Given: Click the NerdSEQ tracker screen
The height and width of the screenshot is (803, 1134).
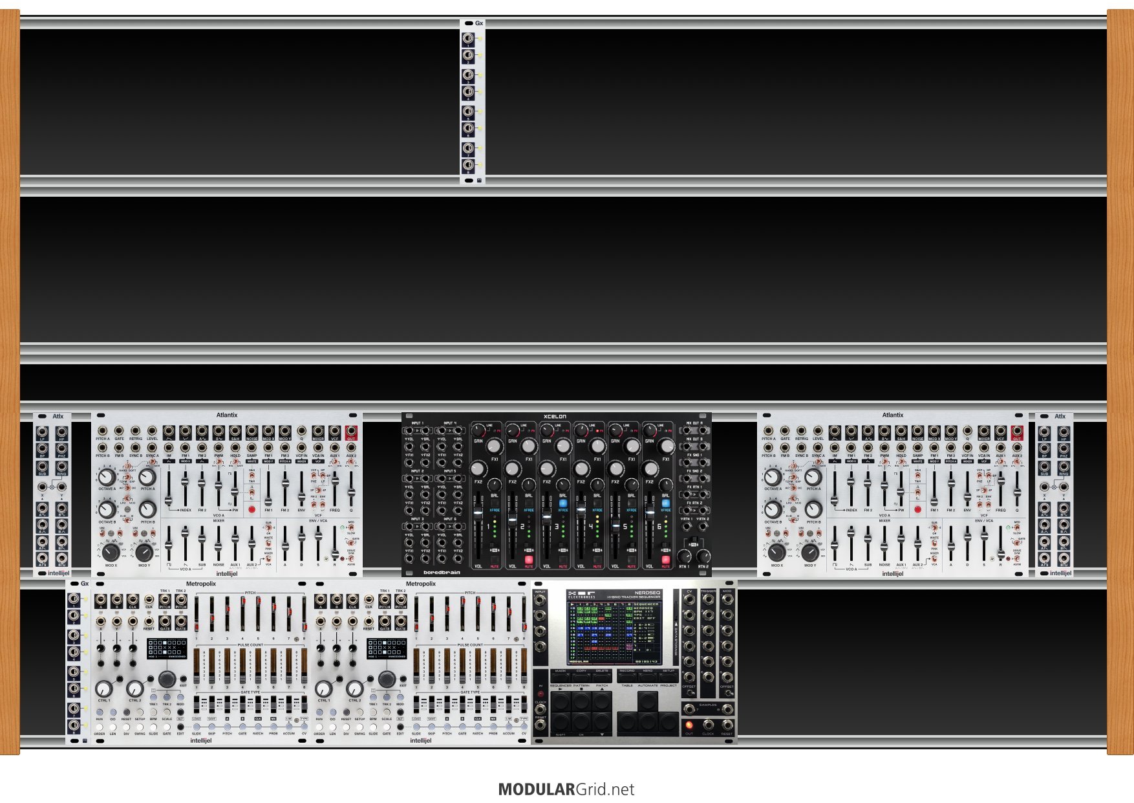Looking at the screenshot, I should tap(613, 632).
